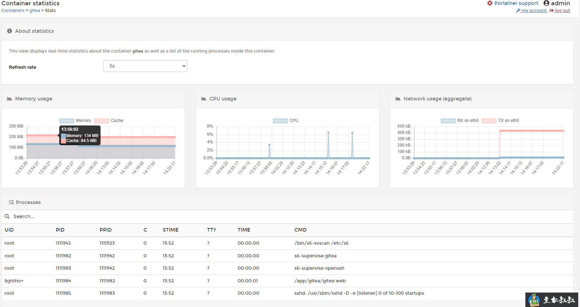
Task: Sort processes by PID column header
Action: point(60,230)
